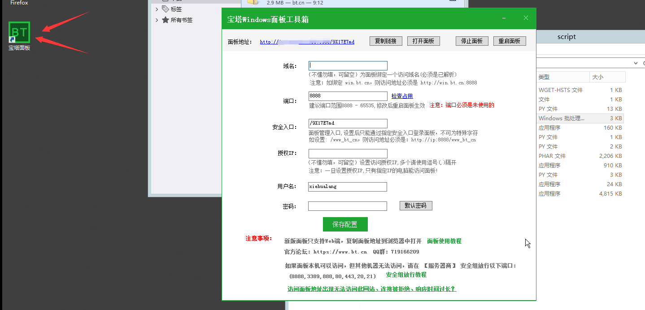Click the 复制链接 button
The width and height of the screenshot is (645, 310).
click(x=386, y=41)
